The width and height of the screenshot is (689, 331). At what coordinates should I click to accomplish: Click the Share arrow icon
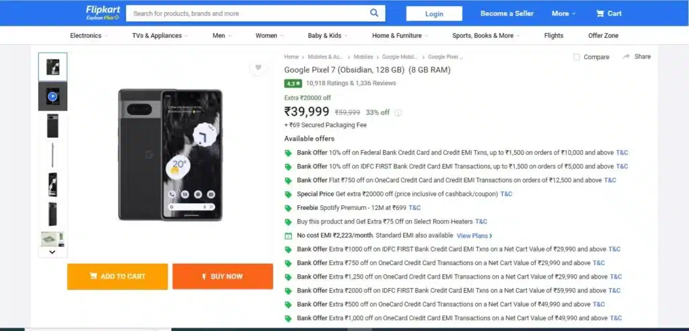pos(626,57)
